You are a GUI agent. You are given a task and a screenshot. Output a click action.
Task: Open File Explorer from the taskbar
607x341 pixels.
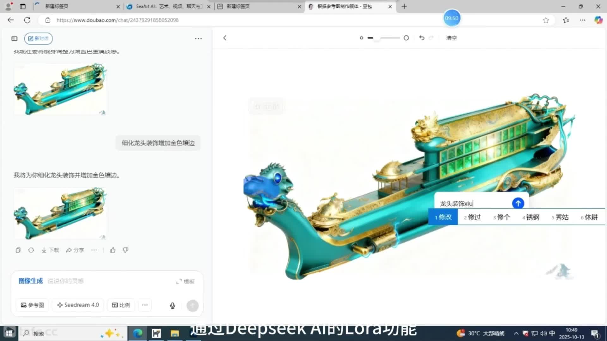coord(175,333)
